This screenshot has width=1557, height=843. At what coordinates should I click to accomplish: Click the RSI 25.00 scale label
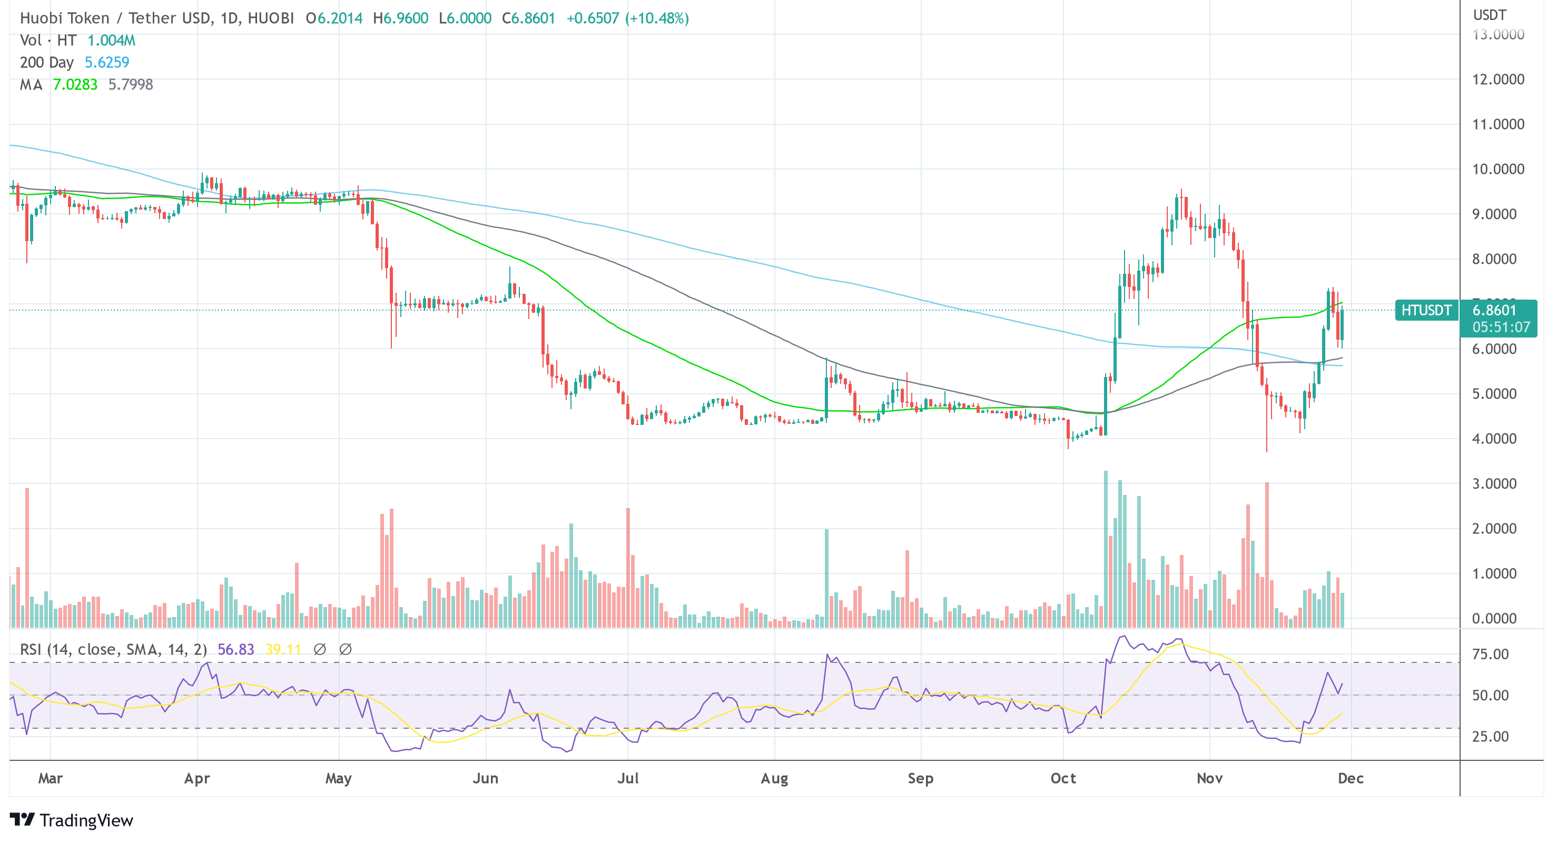pos(1491,736)
